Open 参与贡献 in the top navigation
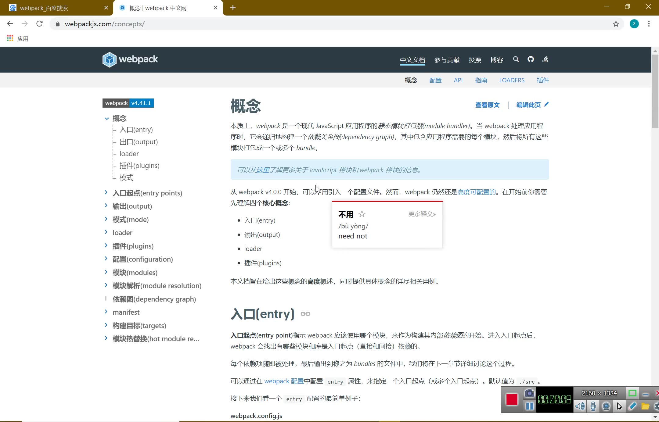 [x=447, y=60]
